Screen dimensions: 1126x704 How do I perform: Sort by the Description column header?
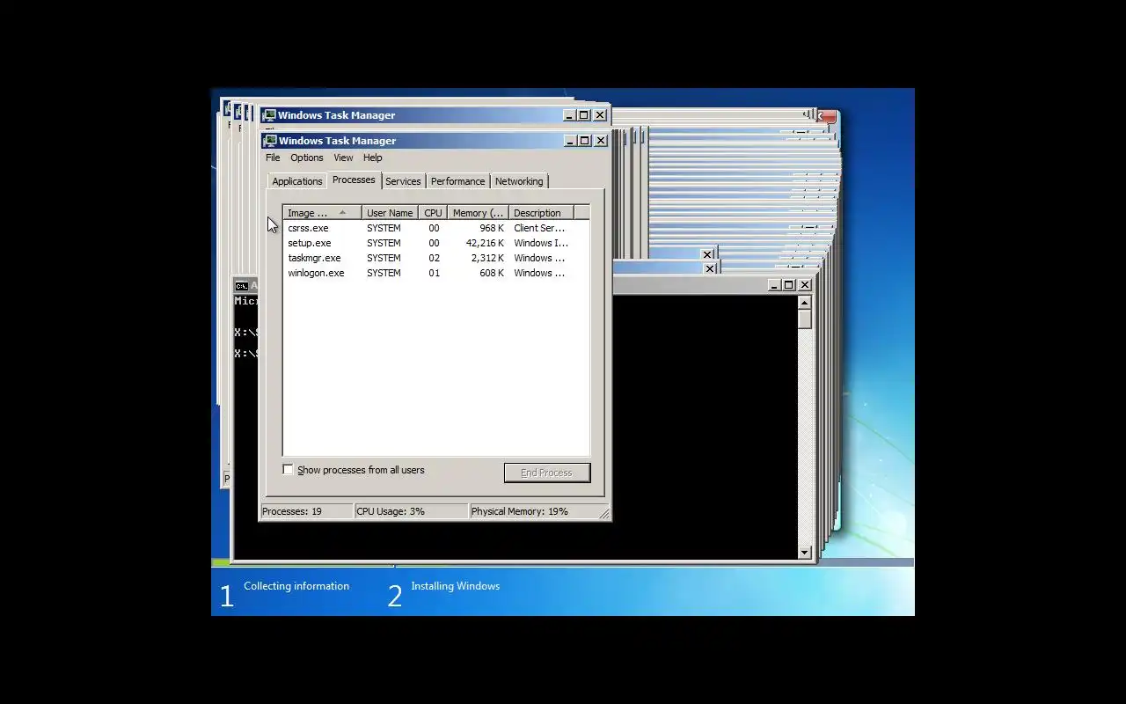click(x=541, y=213)
